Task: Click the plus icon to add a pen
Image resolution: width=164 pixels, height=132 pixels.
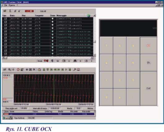Action: 27,69
